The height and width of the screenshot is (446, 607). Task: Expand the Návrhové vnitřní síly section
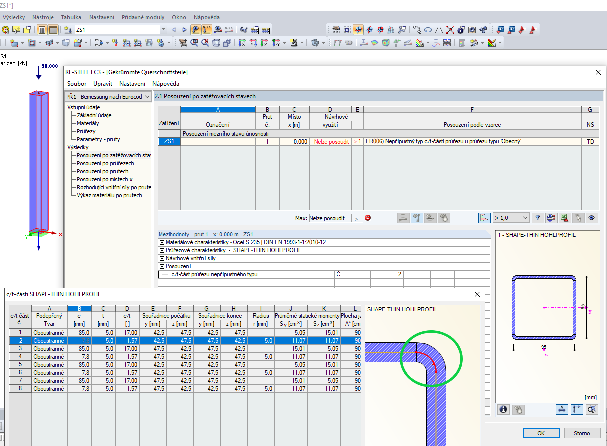pyautogui.click(x=162, y=258)
